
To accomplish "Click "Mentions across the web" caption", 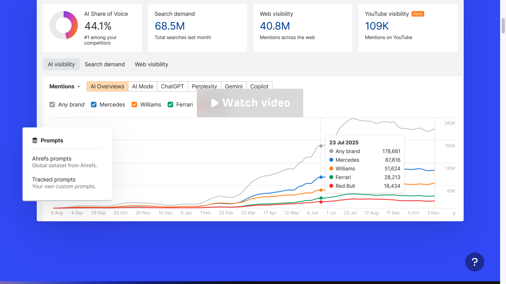I will tap(287, 37).
